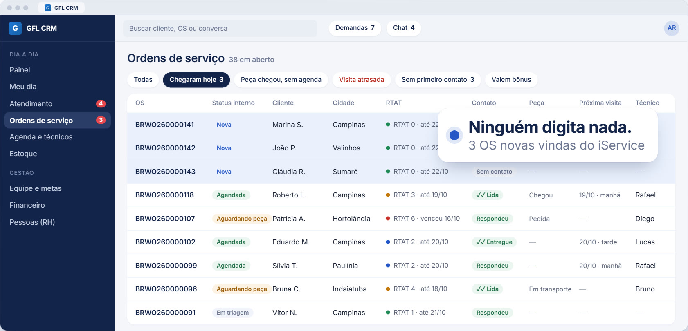688x331 pixels.
Task: Filter by Sem primeiro contato
Action: tap(438, 80)
